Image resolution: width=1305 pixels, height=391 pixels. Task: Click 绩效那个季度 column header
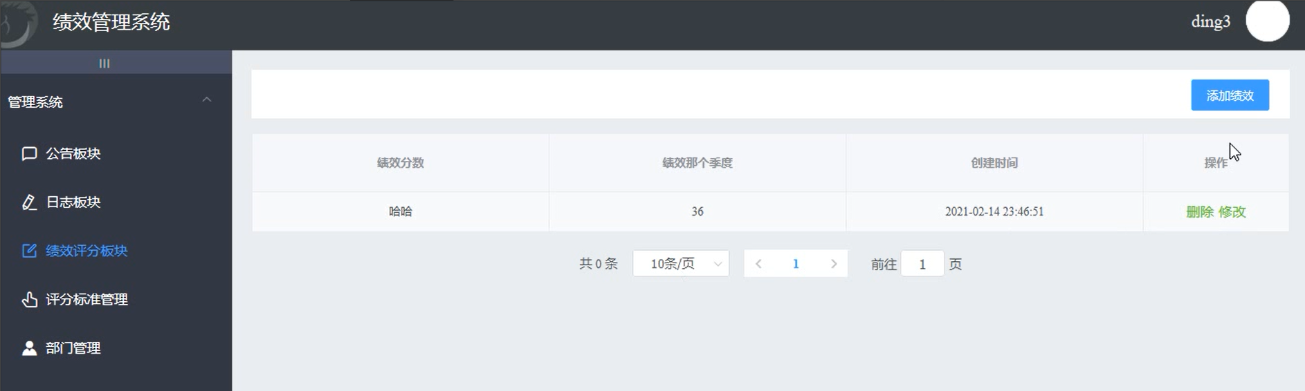tap(697, 163)
